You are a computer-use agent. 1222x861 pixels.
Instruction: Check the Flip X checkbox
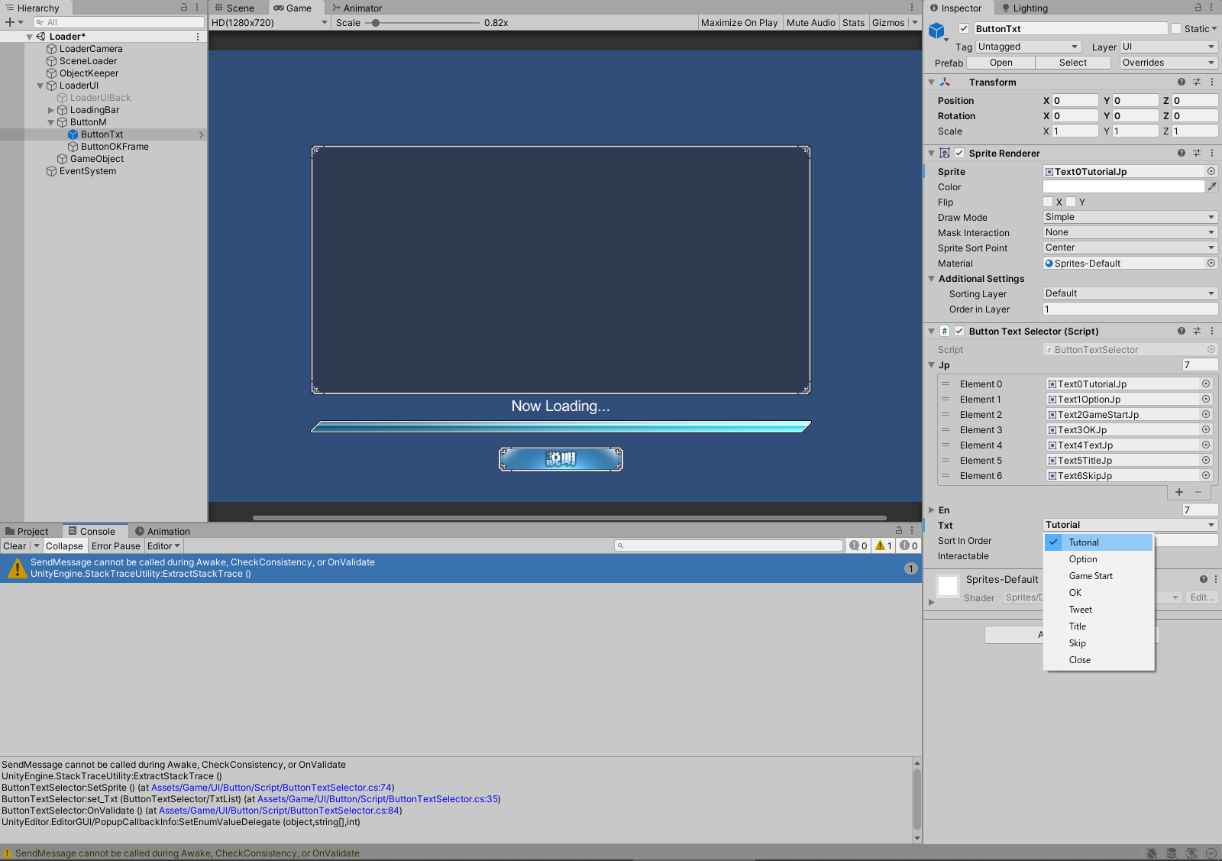(1048, 202)
